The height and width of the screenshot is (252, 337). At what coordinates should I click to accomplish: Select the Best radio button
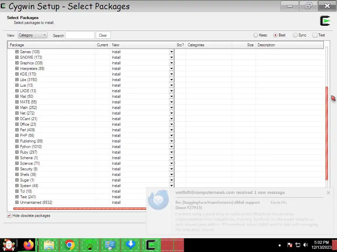tap(275, 35)
